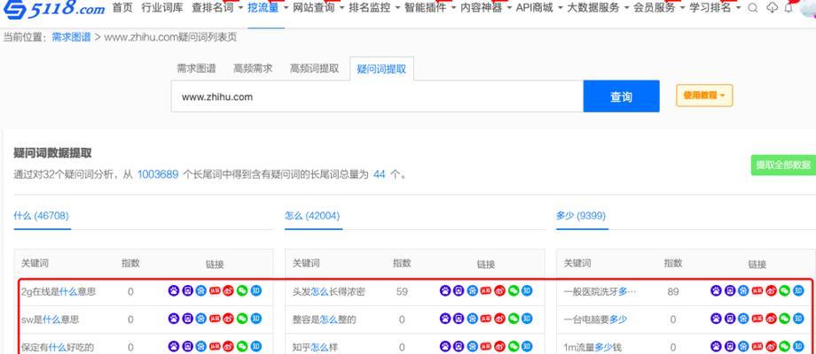Expand the 网站查询 menu
Screen dimensions: 816x354
318,8
